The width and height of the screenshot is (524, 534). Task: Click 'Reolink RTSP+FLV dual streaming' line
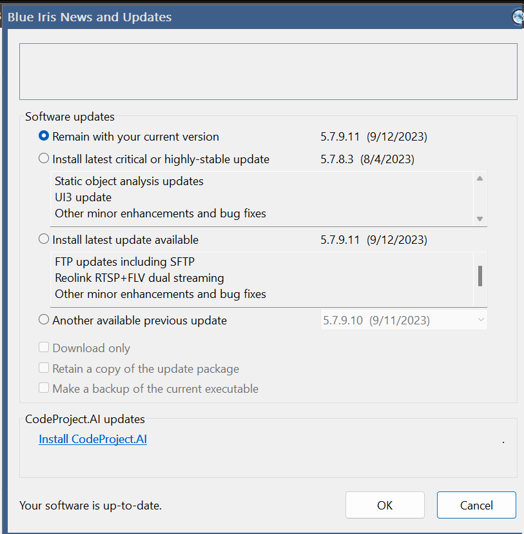[x=139, y=278]
